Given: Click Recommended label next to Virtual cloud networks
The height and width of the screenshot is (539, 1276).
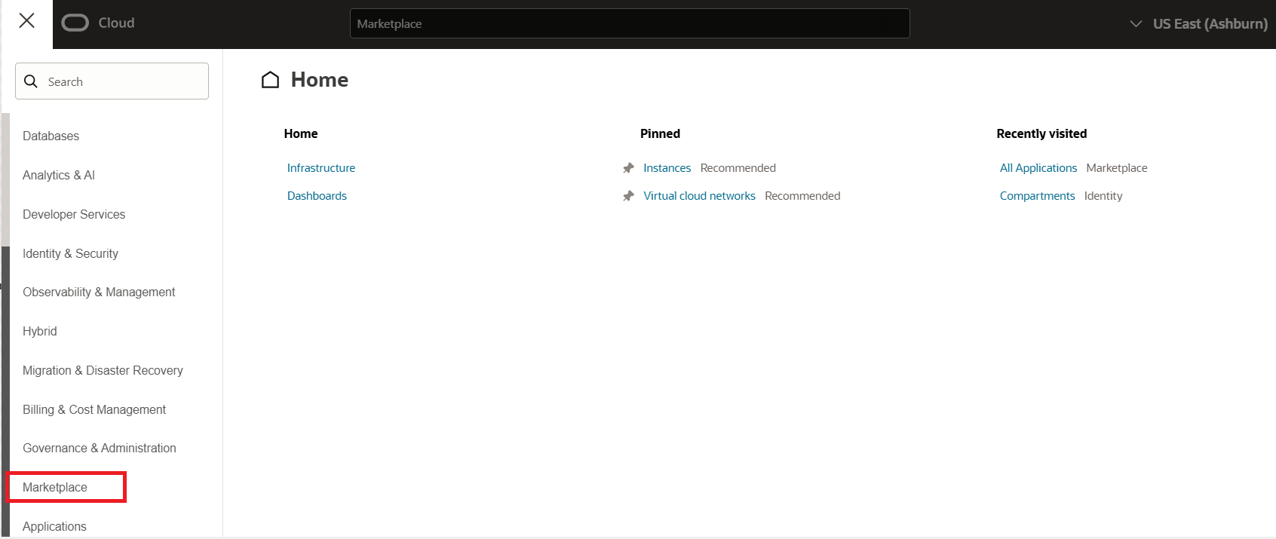Looking at the screenshot, I should [802, 196].
